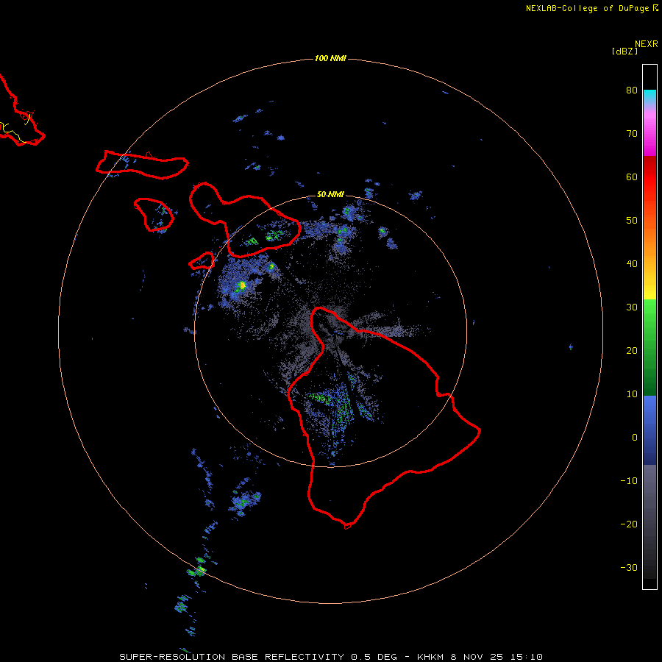Click the -10 dBZ scale label

[x=629, y=481]
